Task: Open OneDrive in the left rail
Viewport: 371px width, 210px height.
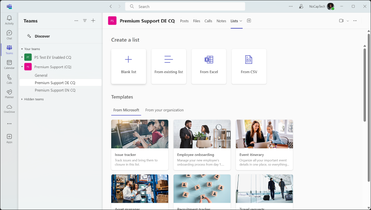Action: (9, 108)
